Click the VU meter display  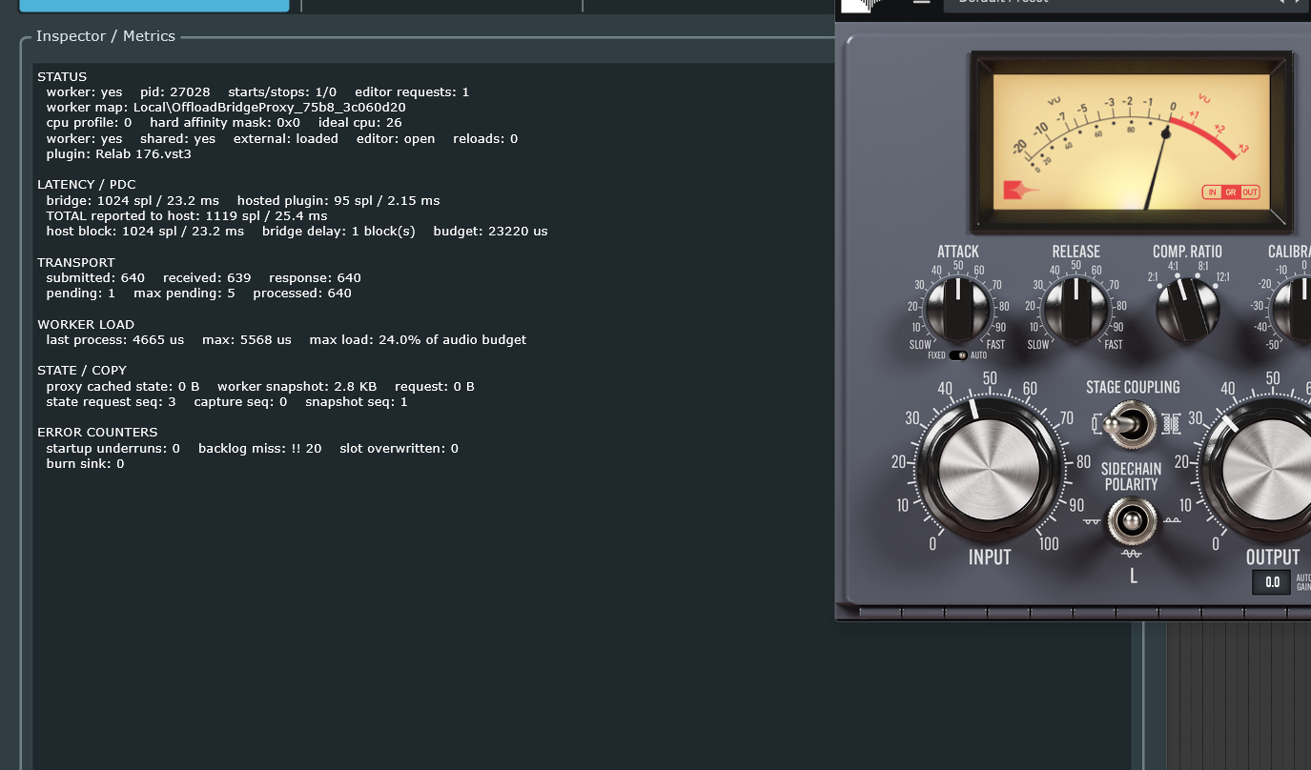coord(1132,142)
